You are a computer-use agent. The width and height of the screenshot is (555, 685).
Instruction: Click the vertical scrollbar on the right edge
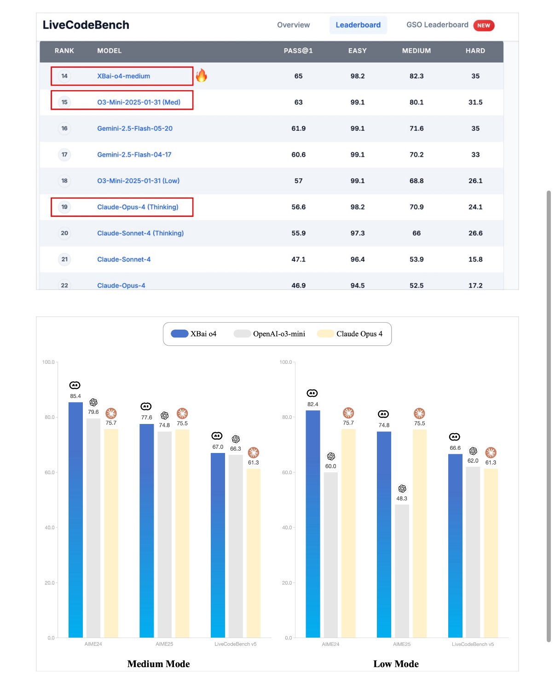pyautogui.click(x=549, y=416)
